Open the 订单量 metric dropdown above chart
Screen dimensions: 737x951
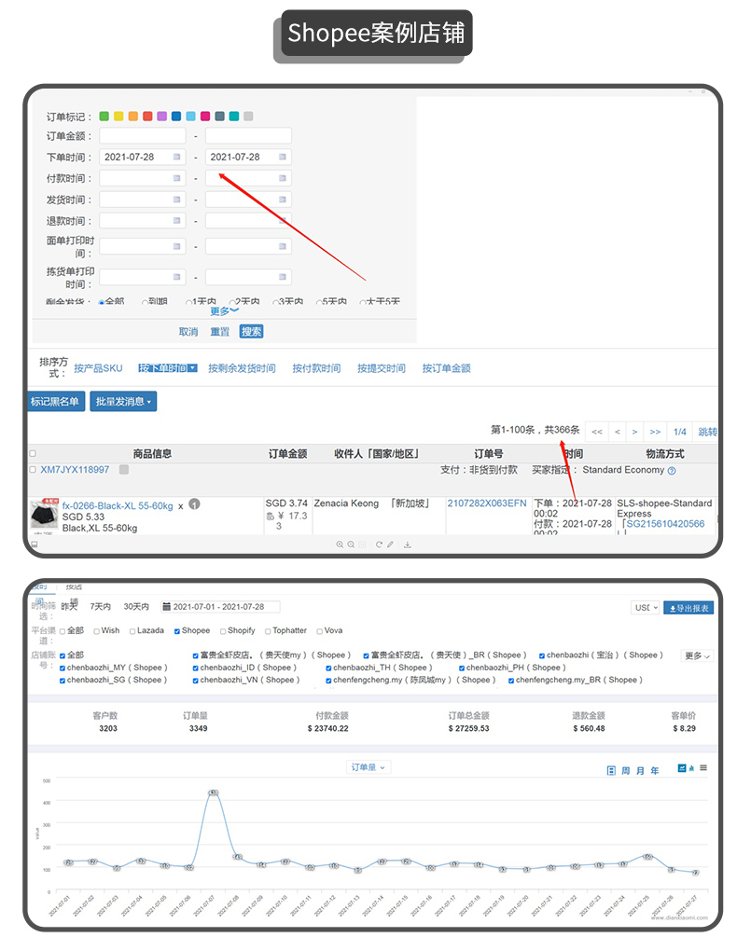[x=368, y=767]
